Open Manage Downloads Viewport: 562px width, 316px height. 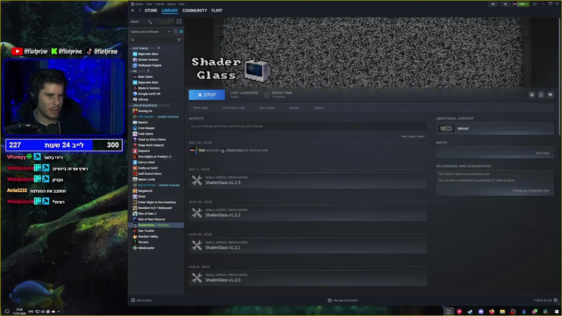pyautogui.click(x=343, y=300)
